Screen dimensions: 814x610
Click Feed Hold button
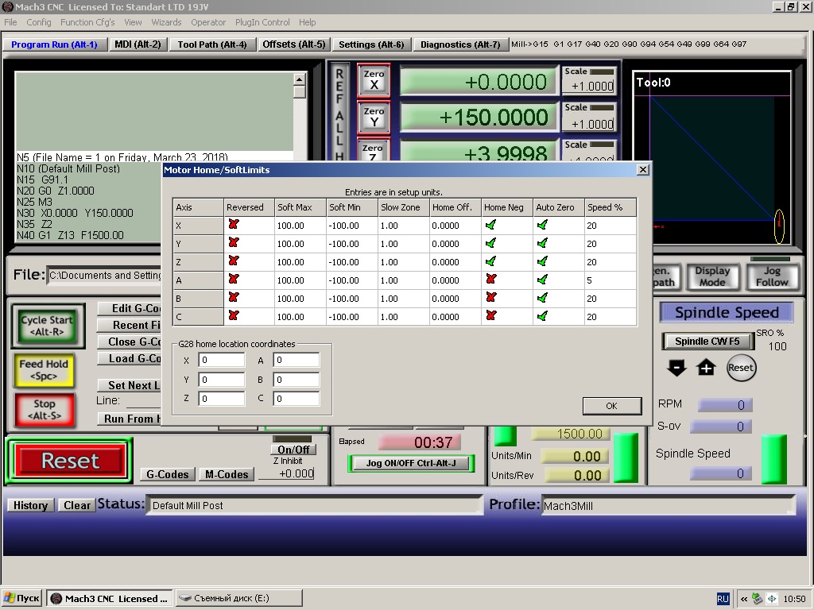(44, 370)
